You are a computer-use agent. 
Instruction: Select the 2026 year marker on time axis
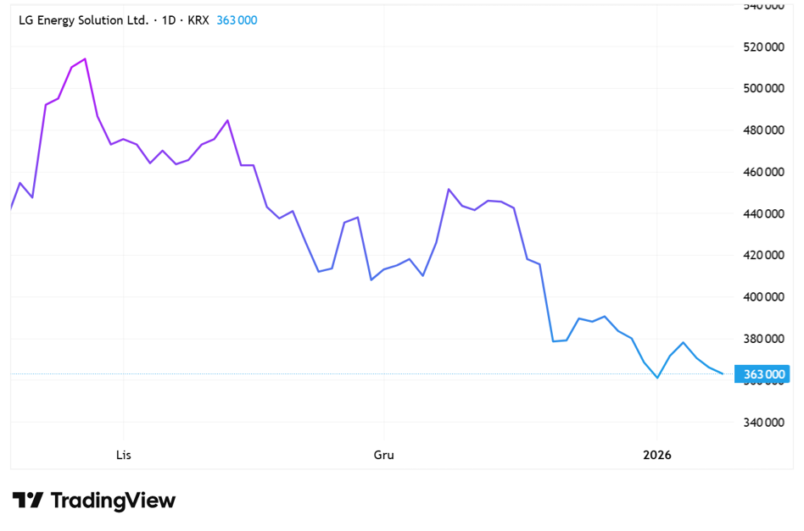(x=656, y=455)
